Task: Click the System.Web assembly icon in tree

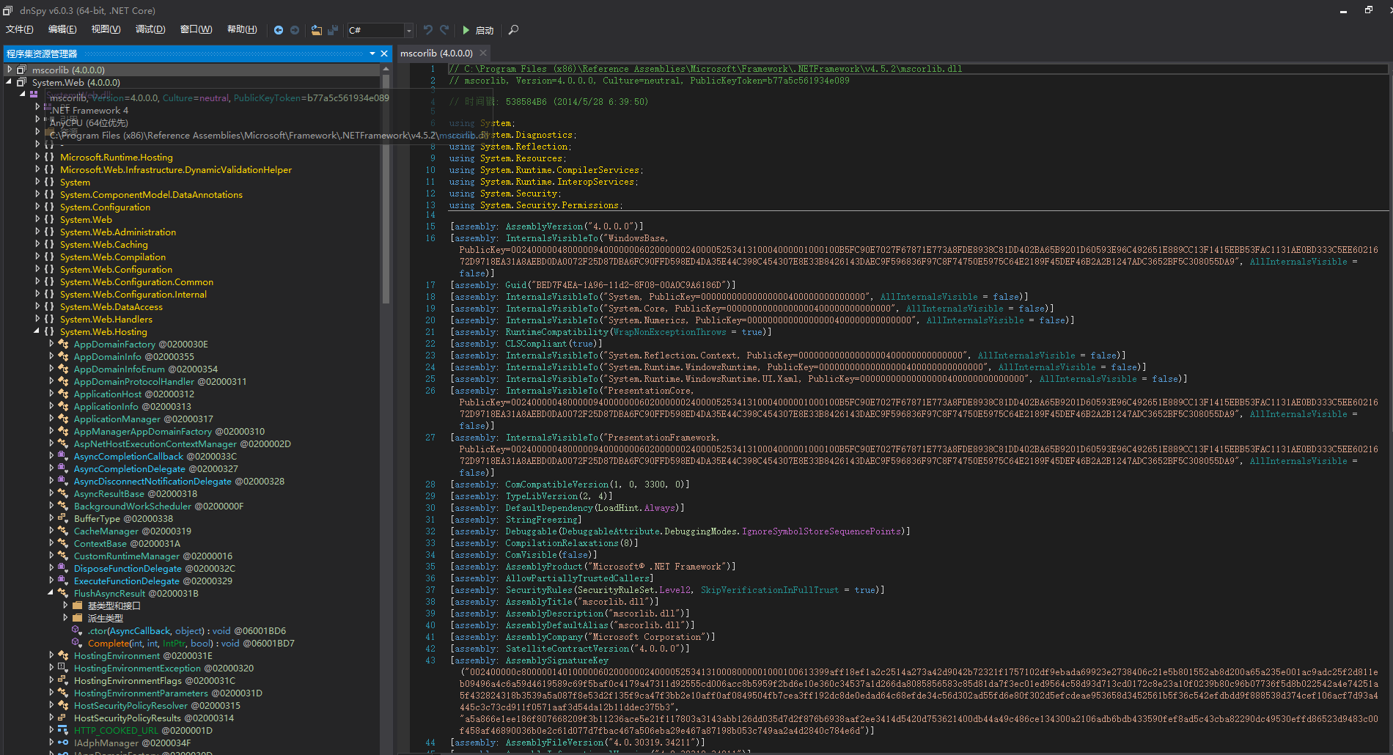Action: 22,82
